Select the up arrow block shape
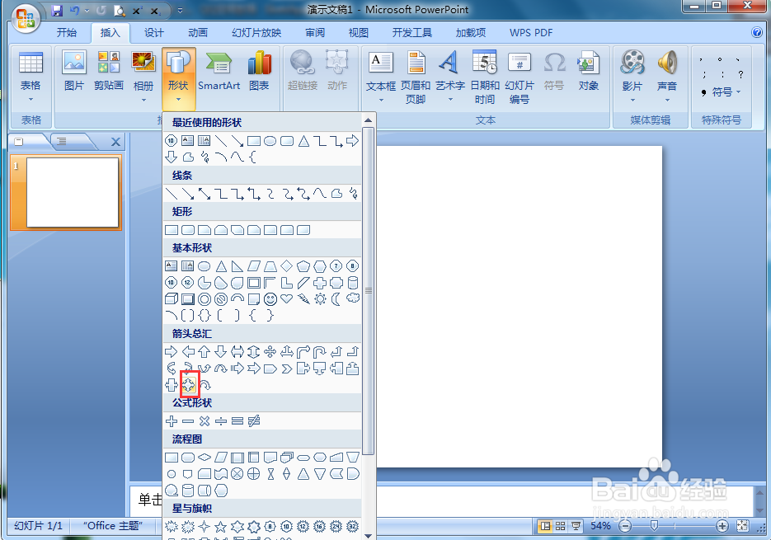Viewport: 771px width, 540px height. pos(204,352)
